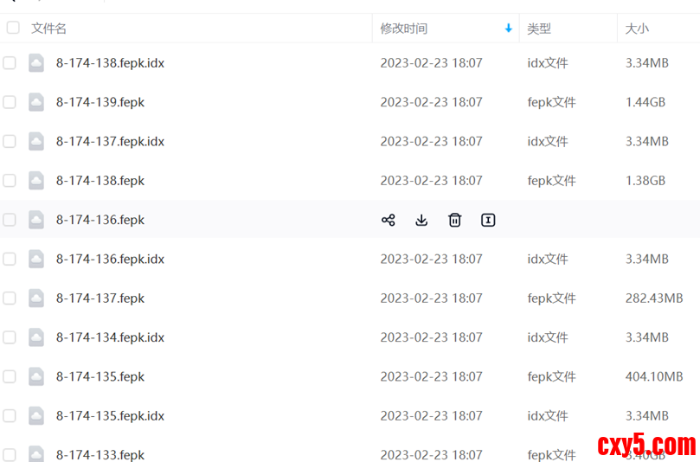The image size is (700, 462).
Task: Toggle sort arrow on 修改时间 column
Action: (508, 29)
